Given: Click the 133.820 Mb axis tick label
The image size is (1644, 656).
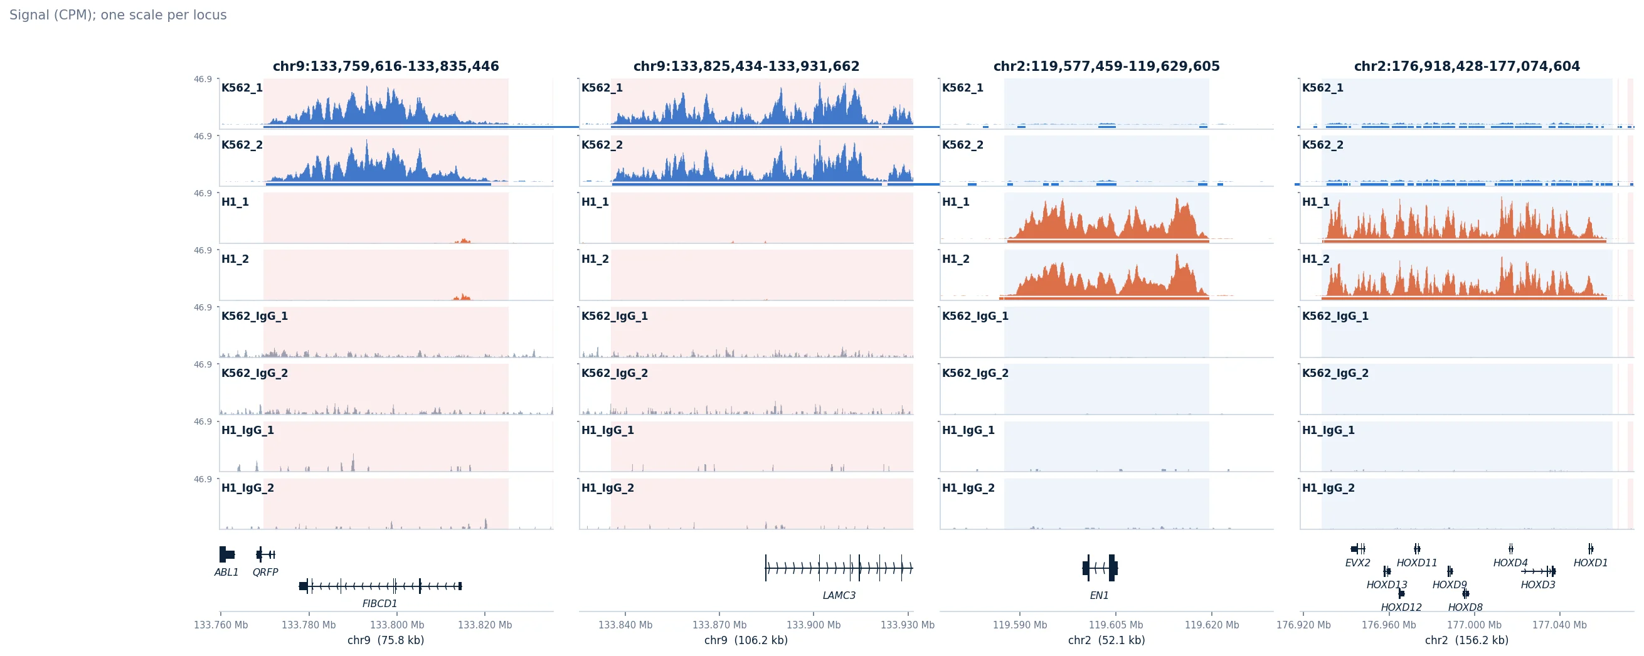Looking at the screenshot, I should point(485,625).
